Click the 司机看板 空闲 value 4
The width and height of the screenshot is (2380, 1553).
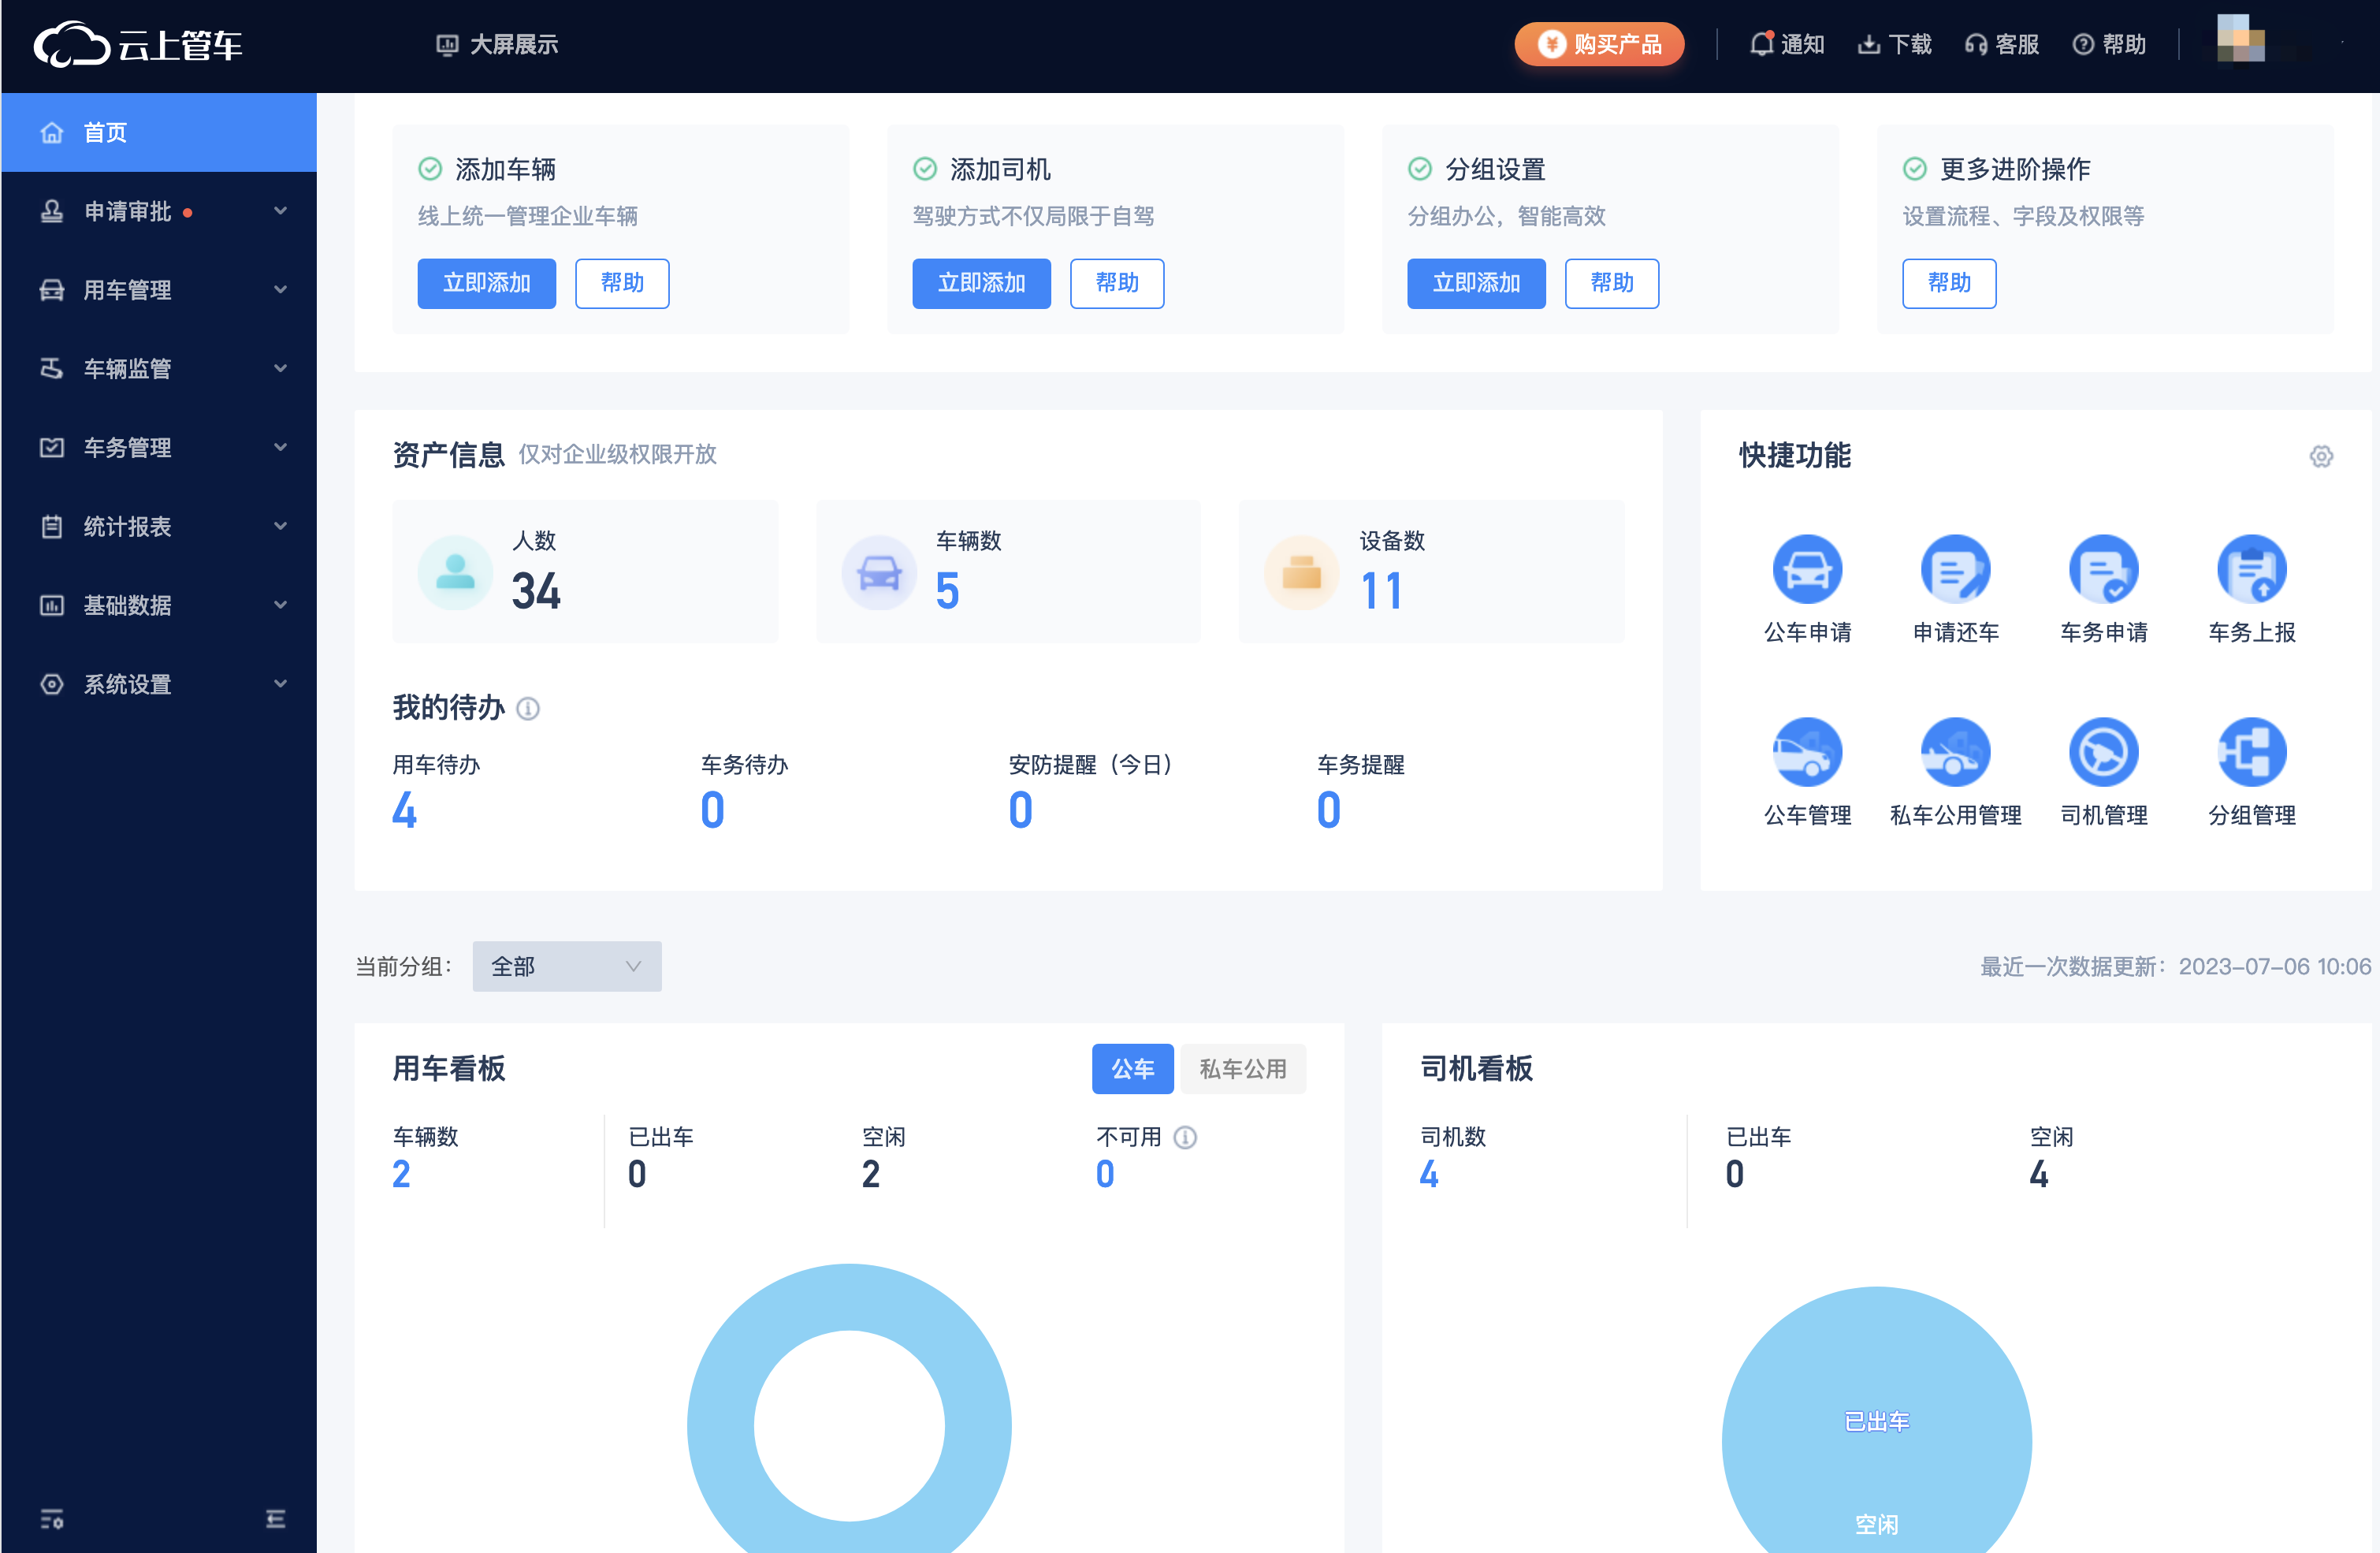pos(2039,1174)
